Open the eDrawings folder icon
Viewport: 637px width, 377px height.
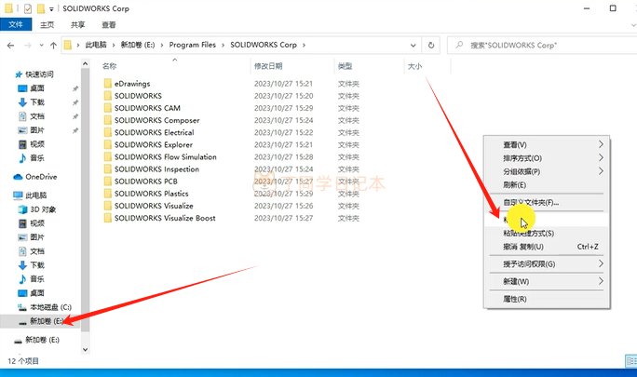tap(108, 84)
